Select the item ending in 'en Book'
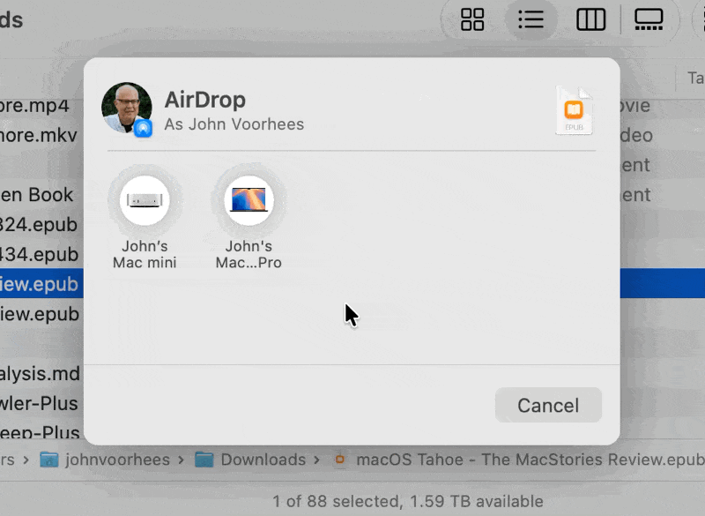 click(37, 195)
